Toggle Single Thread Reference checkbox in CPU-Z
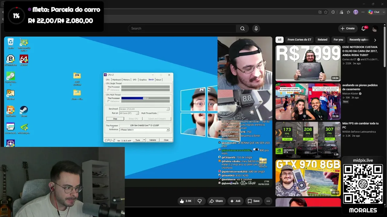 (109, 90)
